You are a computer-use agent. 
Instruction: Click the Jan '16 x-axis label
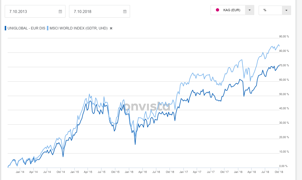129,172
